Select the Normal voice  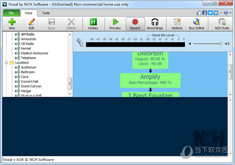(x=26, y=48)
